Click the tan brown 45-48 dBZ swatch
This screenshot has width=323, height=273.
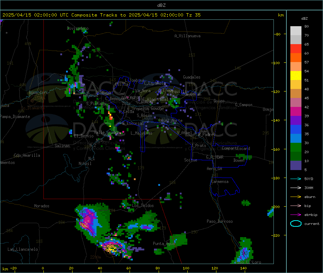click(x=296, y=94)
